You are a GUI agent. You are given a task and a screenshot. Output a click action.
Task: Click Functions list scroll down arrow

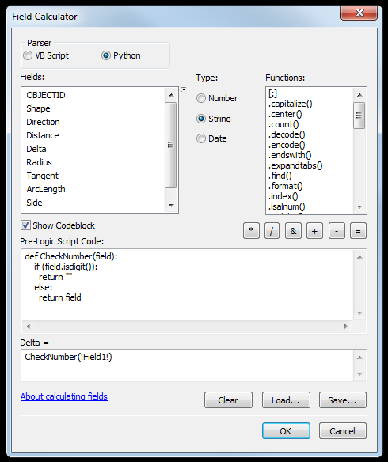tap(359, 206)
